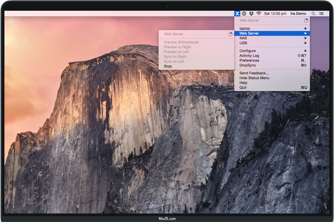The width and height of the screenshot is (334, 222).
Task: Click the 1Password menu bar icon
Action: pyautogui.click(x=244, y=13)
